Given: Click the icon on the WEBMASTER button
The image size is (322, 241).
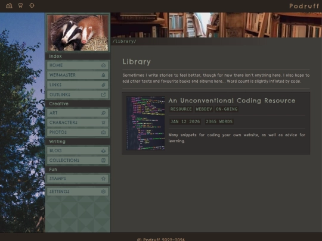Looking at the screenshot, I should pos(103,75).
